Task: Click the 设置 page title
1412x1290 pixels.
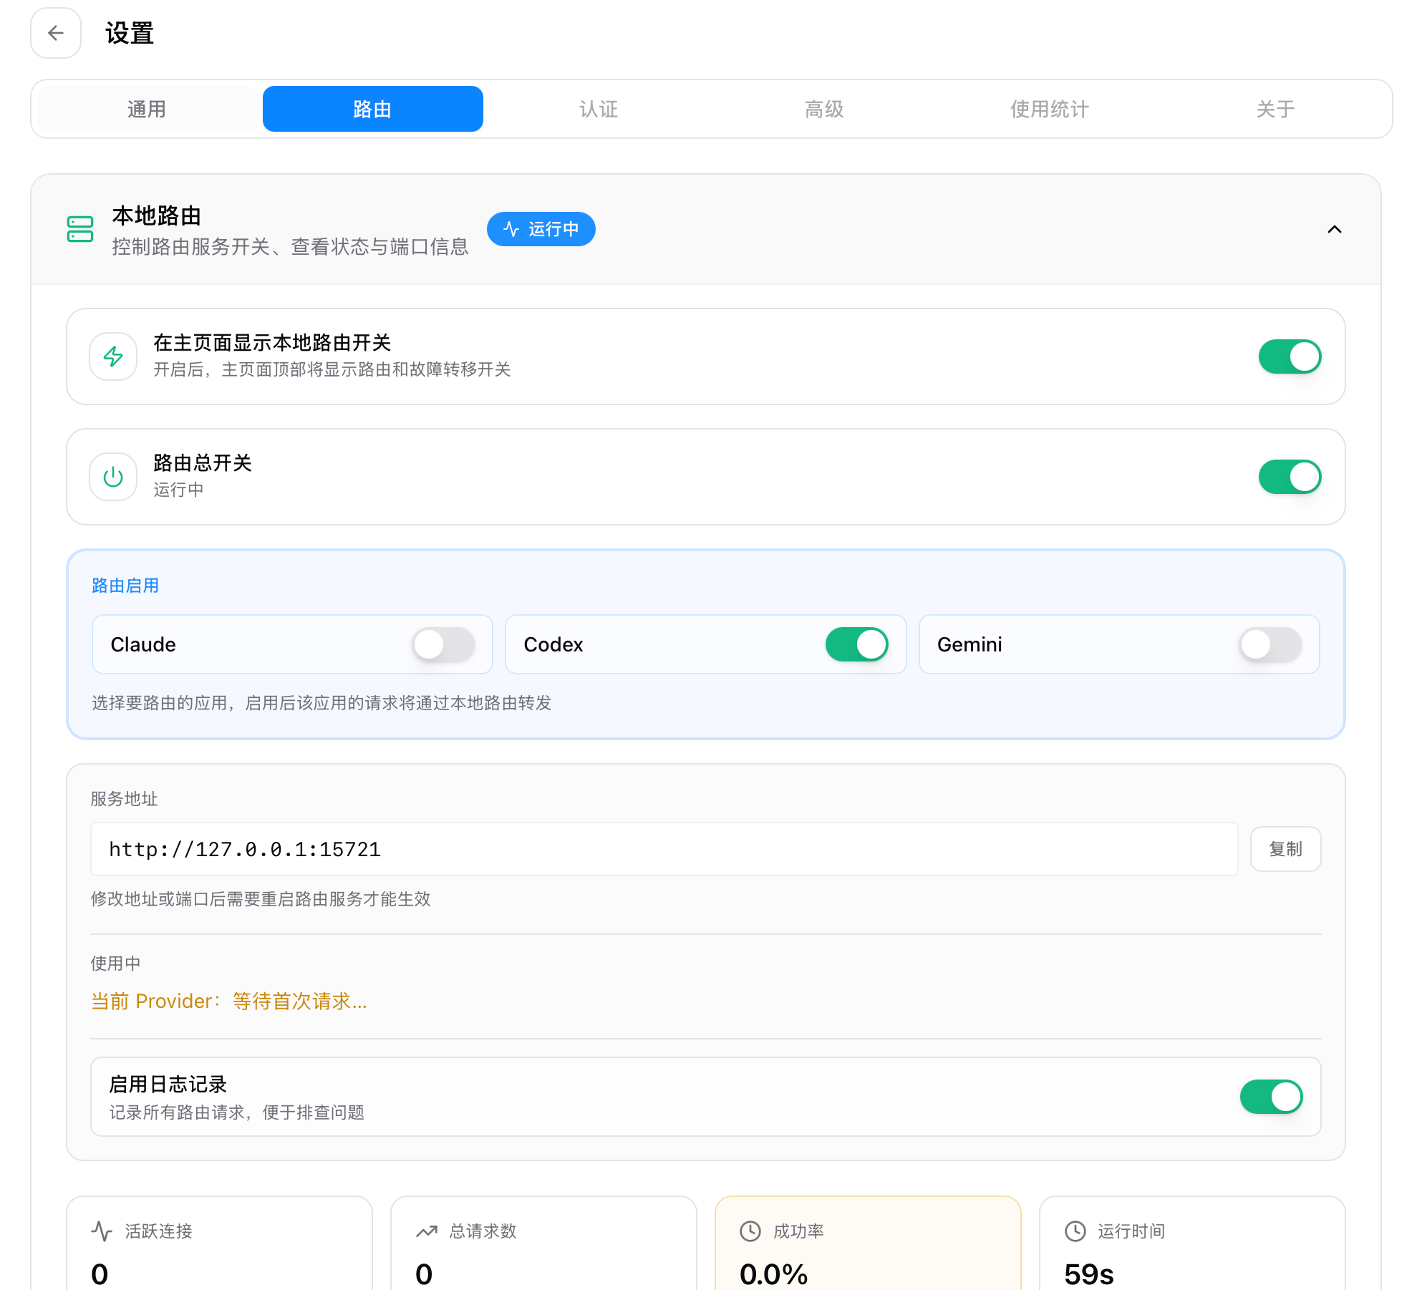Action: pos(130,33)
